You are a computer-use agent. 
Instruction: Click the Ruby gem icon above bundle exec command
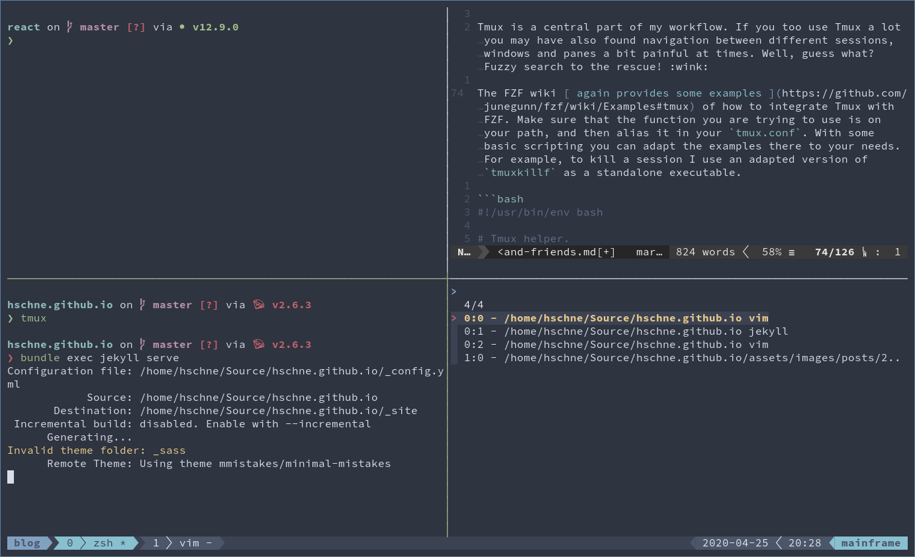pyautogui.click(x=259, y=345)
